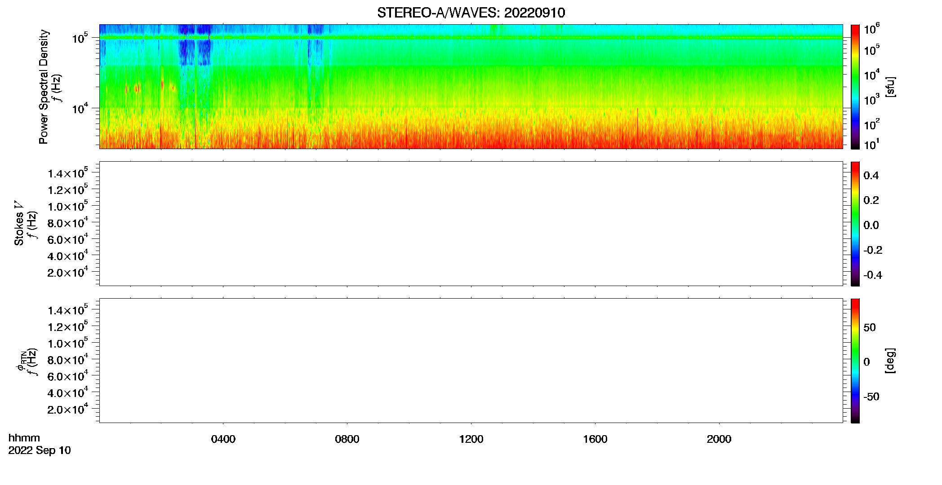Click the phi RTN degree colorbar
The image size is (942, 485).
click(x=855, y=361)
